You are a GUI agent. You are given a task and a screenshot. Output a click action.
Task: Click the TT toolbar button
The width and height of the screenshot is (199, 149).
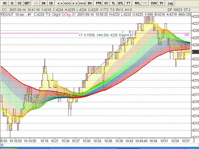pyautogui.click(x=128, y=3)
